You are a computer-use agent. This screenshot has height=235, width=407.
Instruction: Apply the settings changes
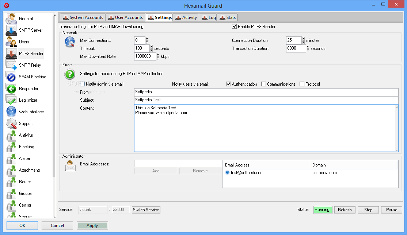[x=92, y=226]
